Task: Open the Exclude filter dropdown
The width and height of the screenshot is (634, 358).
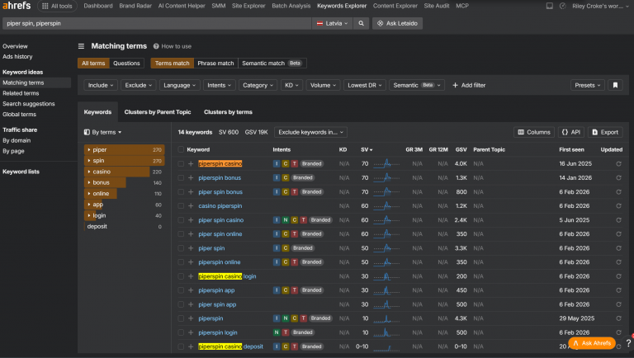Action: pyautogui.click(x=139, y=85)
